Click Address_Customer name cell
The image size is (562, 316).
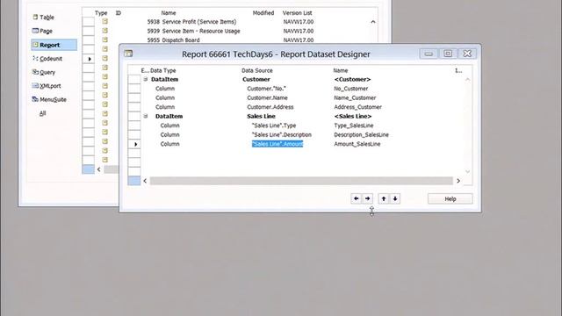(357, 107)
